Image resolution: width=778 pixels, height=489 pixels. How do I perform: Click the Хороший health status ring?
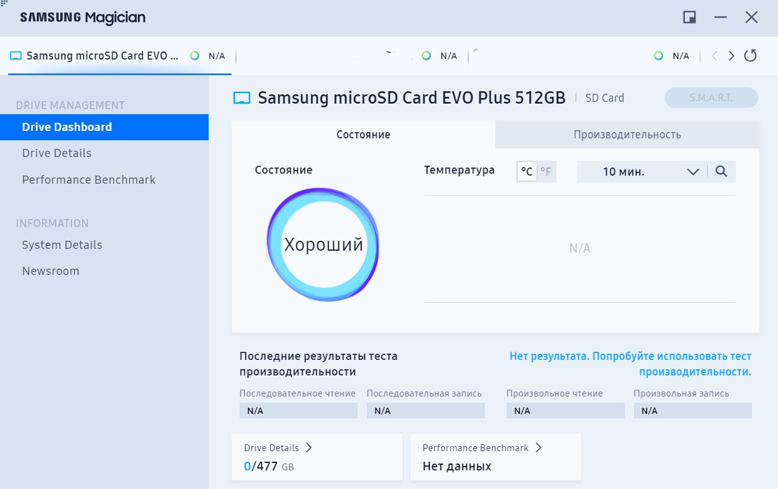click(x=323, y=244)
